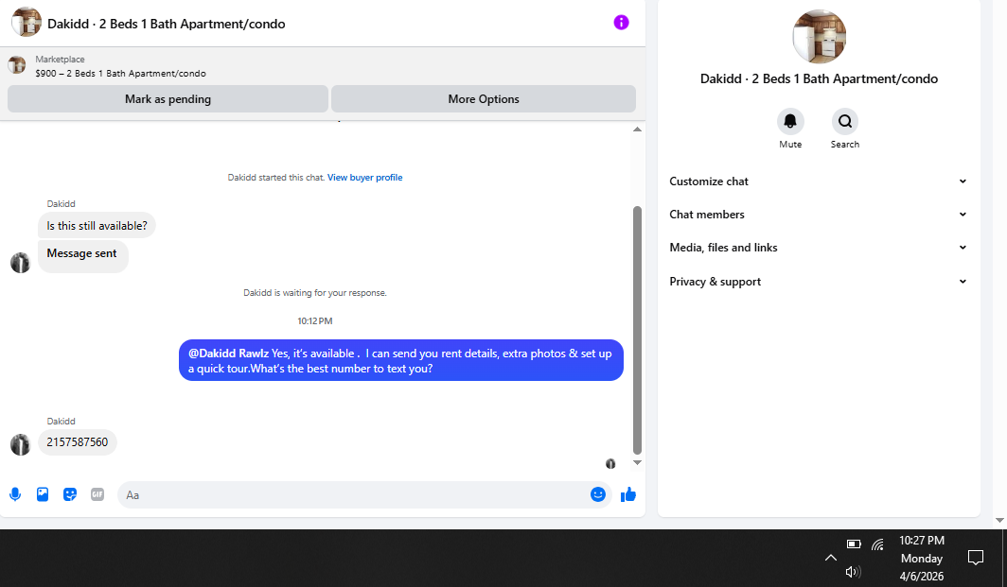
Task: Open battery status in system tray
Action: pos(854,544)
